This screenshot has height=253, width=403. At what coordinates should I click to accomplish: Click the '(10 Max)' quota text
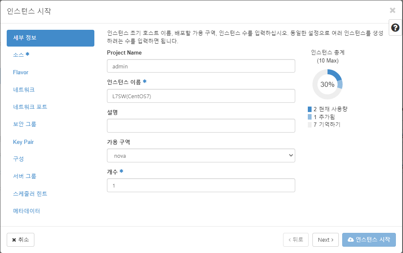[328, 61]
